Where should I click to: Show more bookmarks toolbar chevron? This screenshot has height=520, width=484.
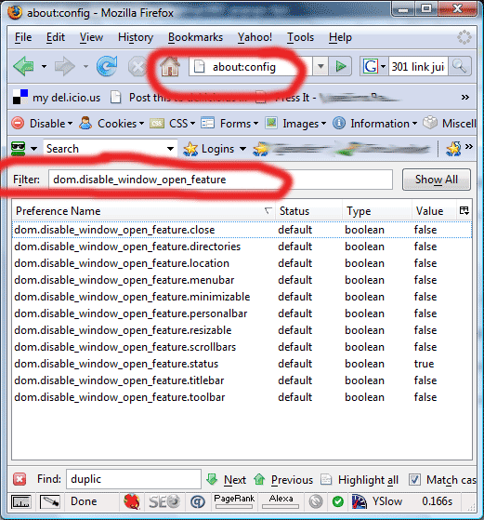tap(465, 97)
